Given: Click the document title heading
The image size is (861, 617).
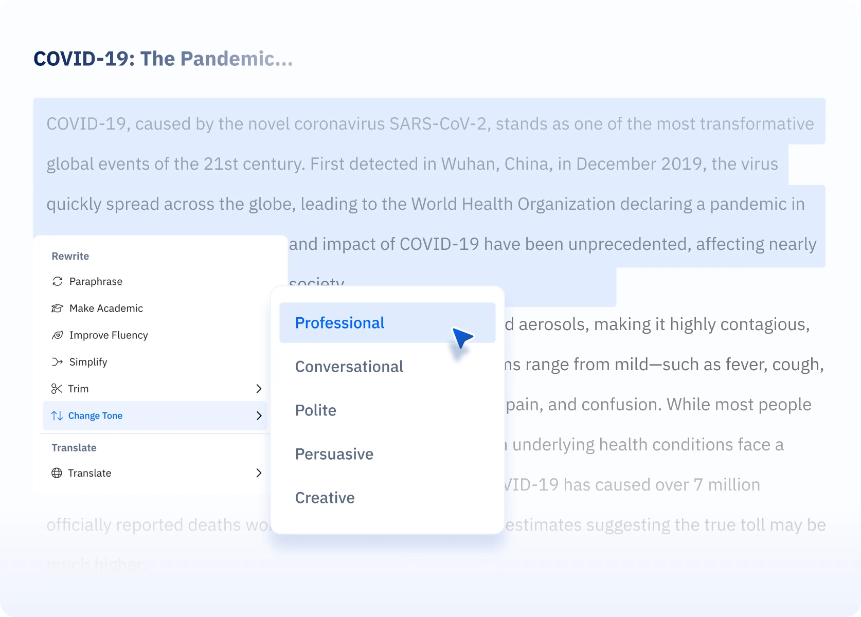Looking at the screenshot, I should [163, 59].
